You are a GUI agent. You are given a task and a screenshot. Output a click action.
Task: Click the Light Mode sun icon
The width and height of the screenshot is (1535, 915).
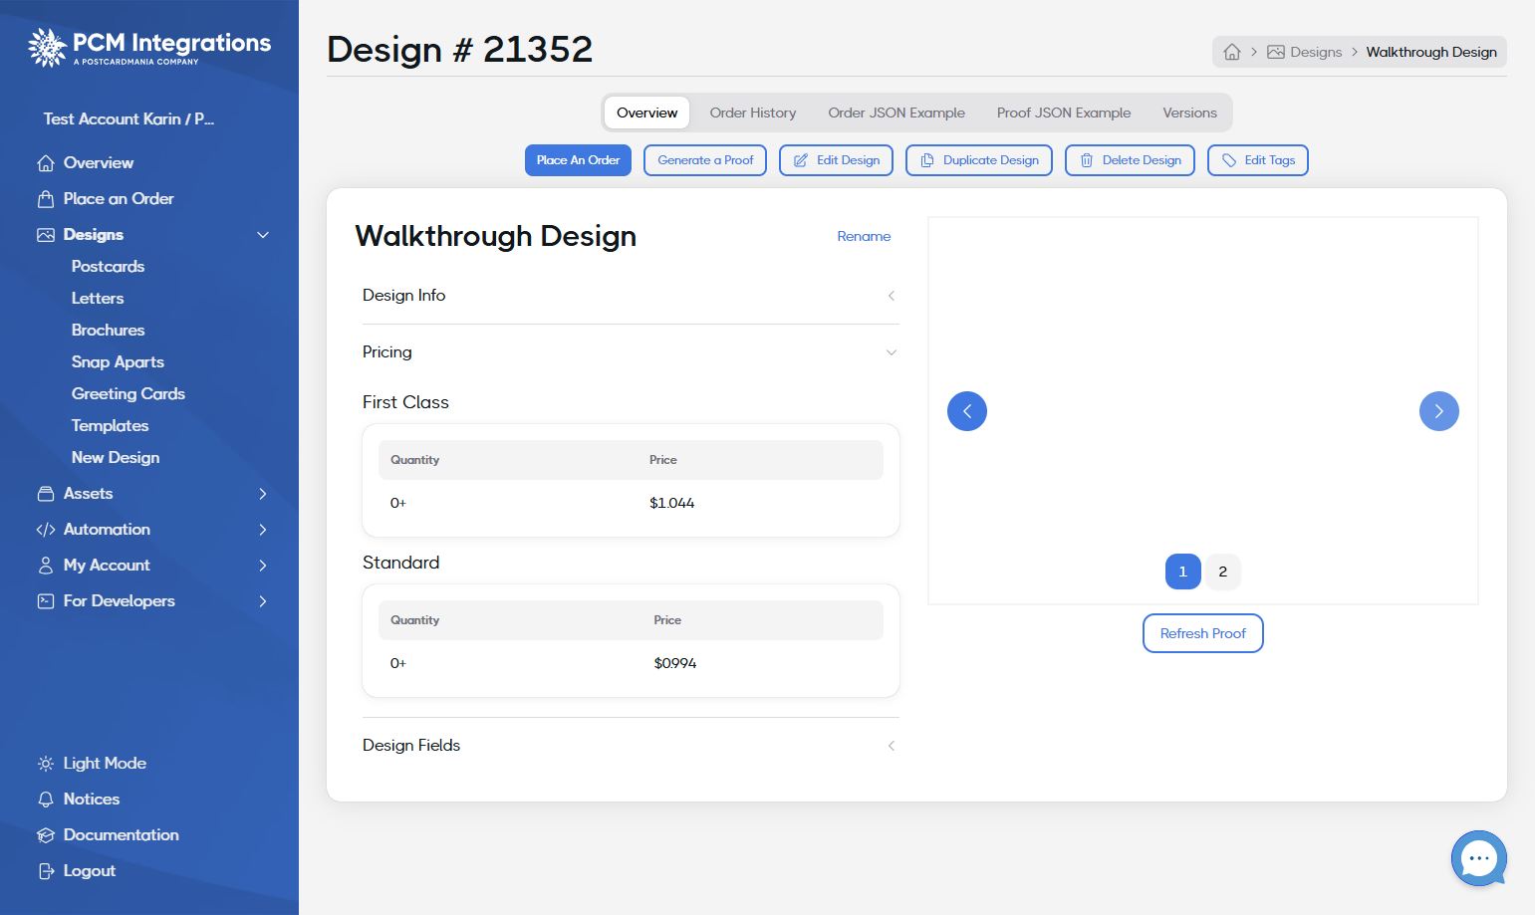[x=46, y=764]
